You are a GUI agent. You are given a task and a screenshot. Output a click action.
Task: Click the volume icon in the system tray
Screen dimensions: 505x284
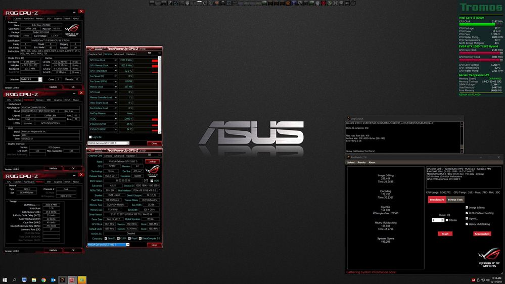[488, 280]
